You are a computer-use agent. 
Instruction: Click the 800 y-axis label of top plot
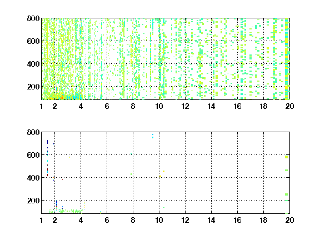33,18
